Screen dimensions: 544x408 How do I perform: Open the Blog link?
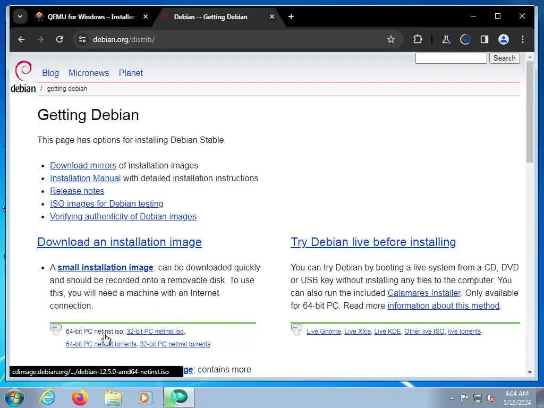coord(50,73)
